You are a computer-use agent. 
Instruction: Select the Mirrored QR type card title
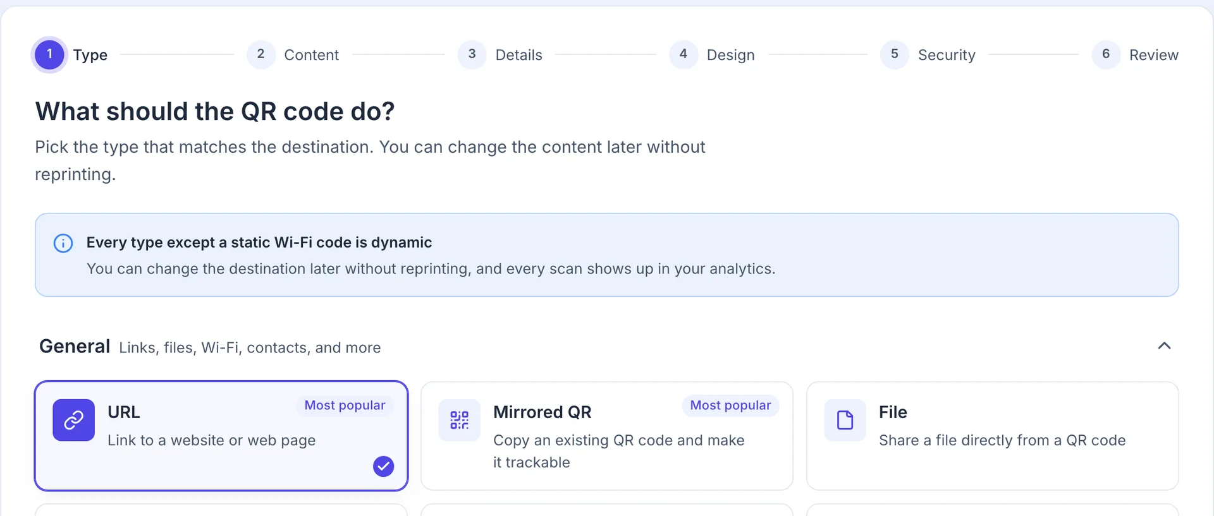click(x=543, y=412)
